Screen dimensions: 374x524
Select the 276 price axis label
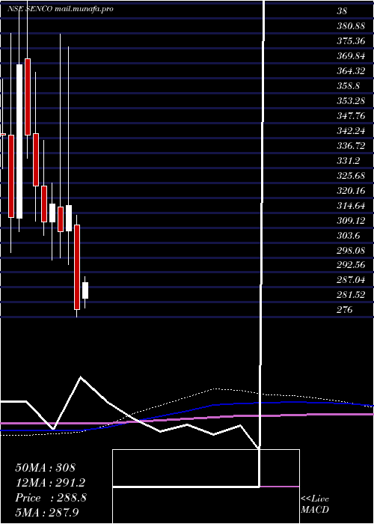(x=345, y=310)
